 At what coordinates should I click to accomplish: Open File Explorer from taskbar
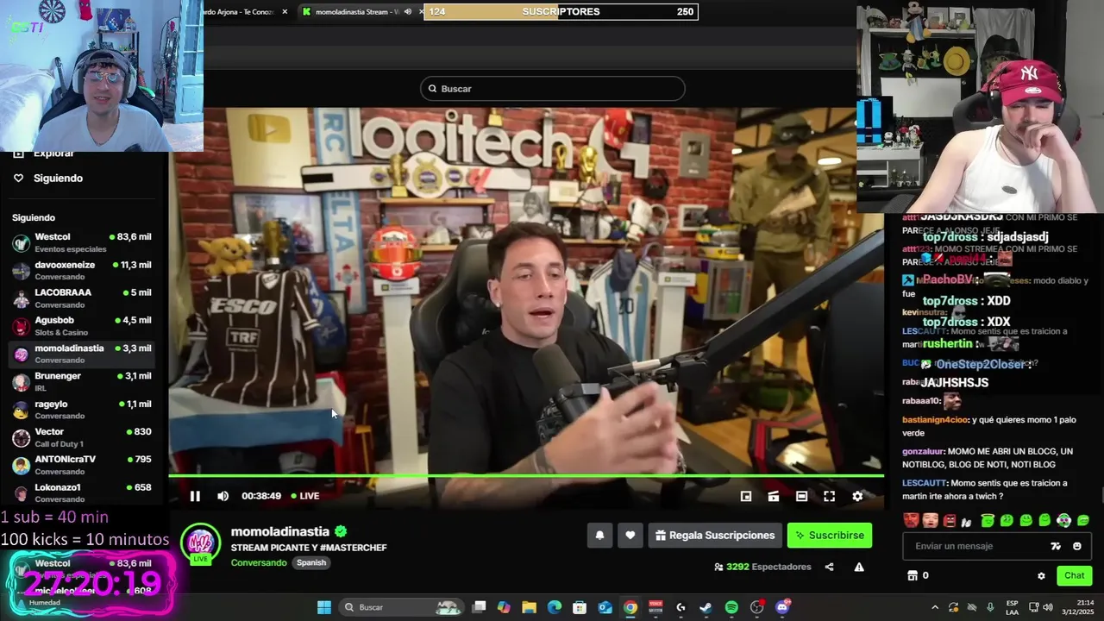pyautogui.click(x=530, y=607)
